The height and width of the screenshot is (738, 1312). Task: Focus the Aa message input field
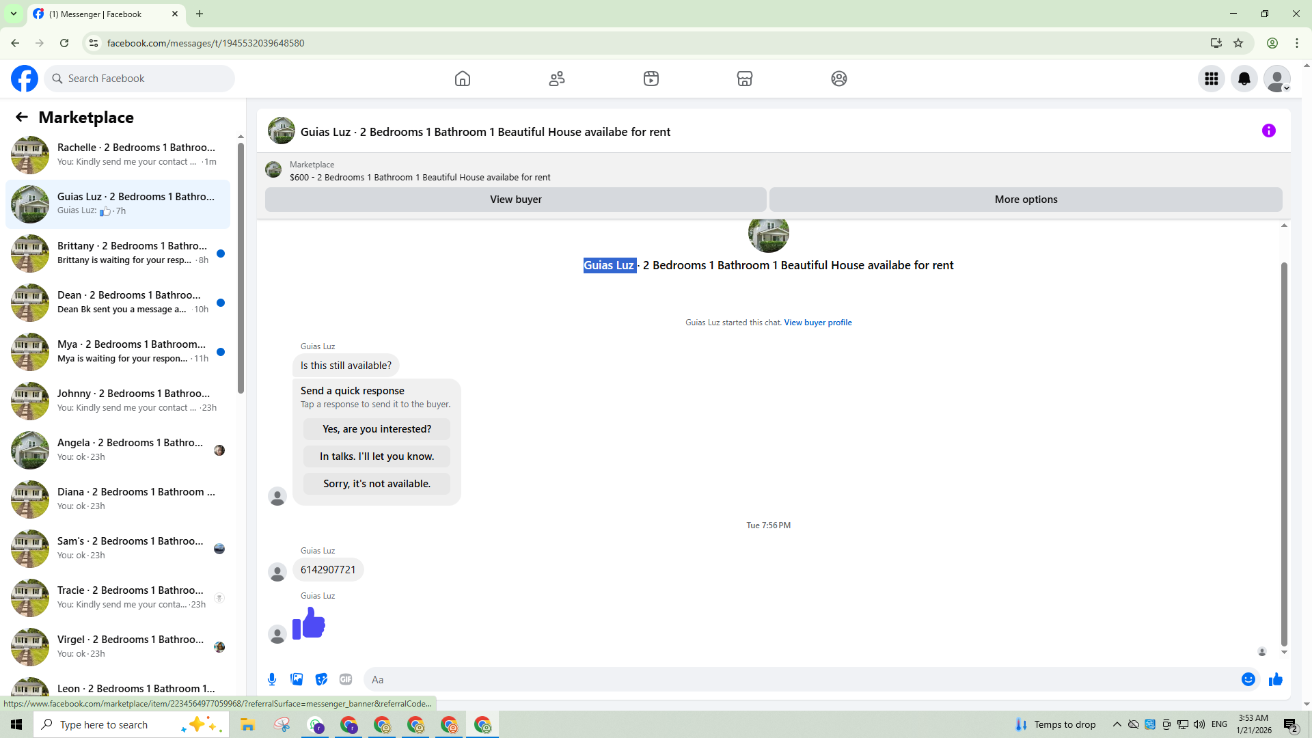pos(799,679)
